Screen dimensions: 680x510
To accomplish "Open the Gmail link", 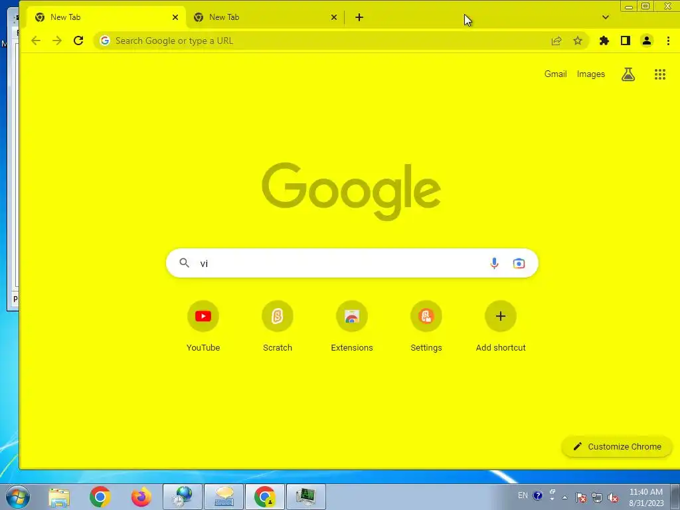I will point(556,74).
